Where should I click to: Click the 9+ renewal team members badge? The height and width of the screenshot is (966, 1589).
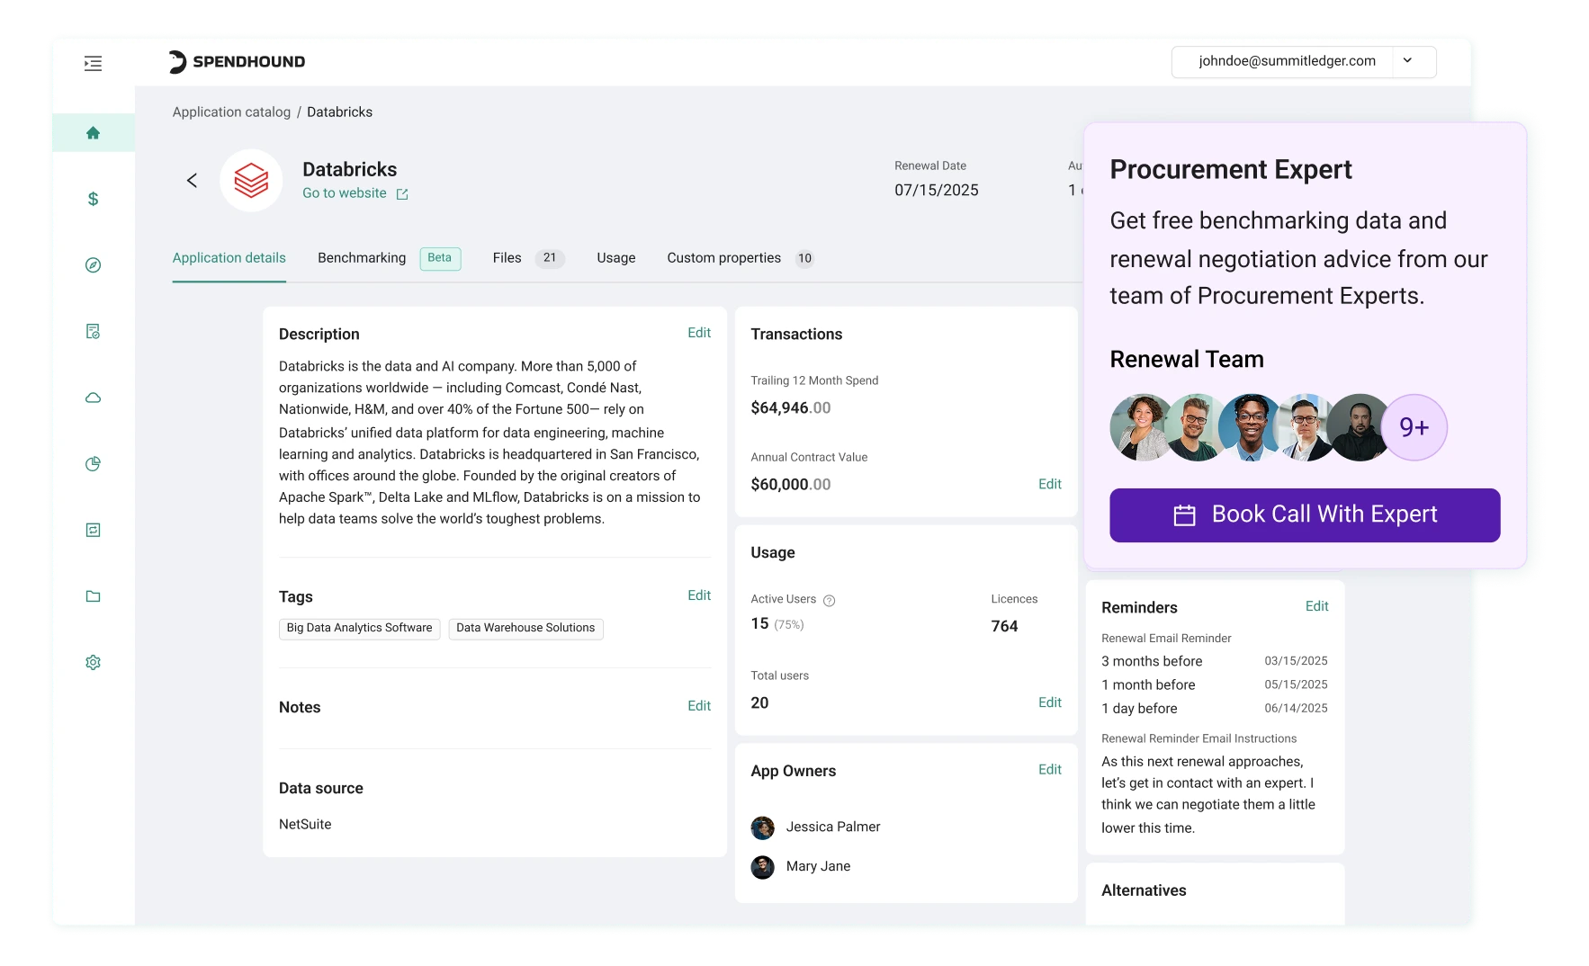1414,427
